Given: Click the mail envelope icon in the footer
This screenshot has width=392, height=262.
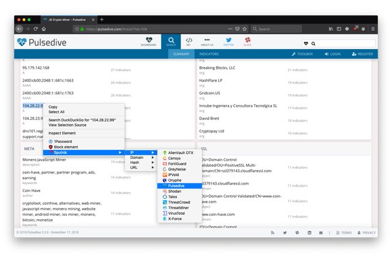Looking at the screenshot, I should coord(321,233).
